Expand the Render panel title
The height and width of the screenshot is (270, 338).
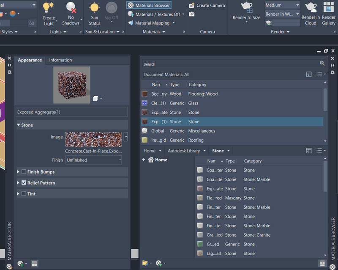(x=280, y=32)
